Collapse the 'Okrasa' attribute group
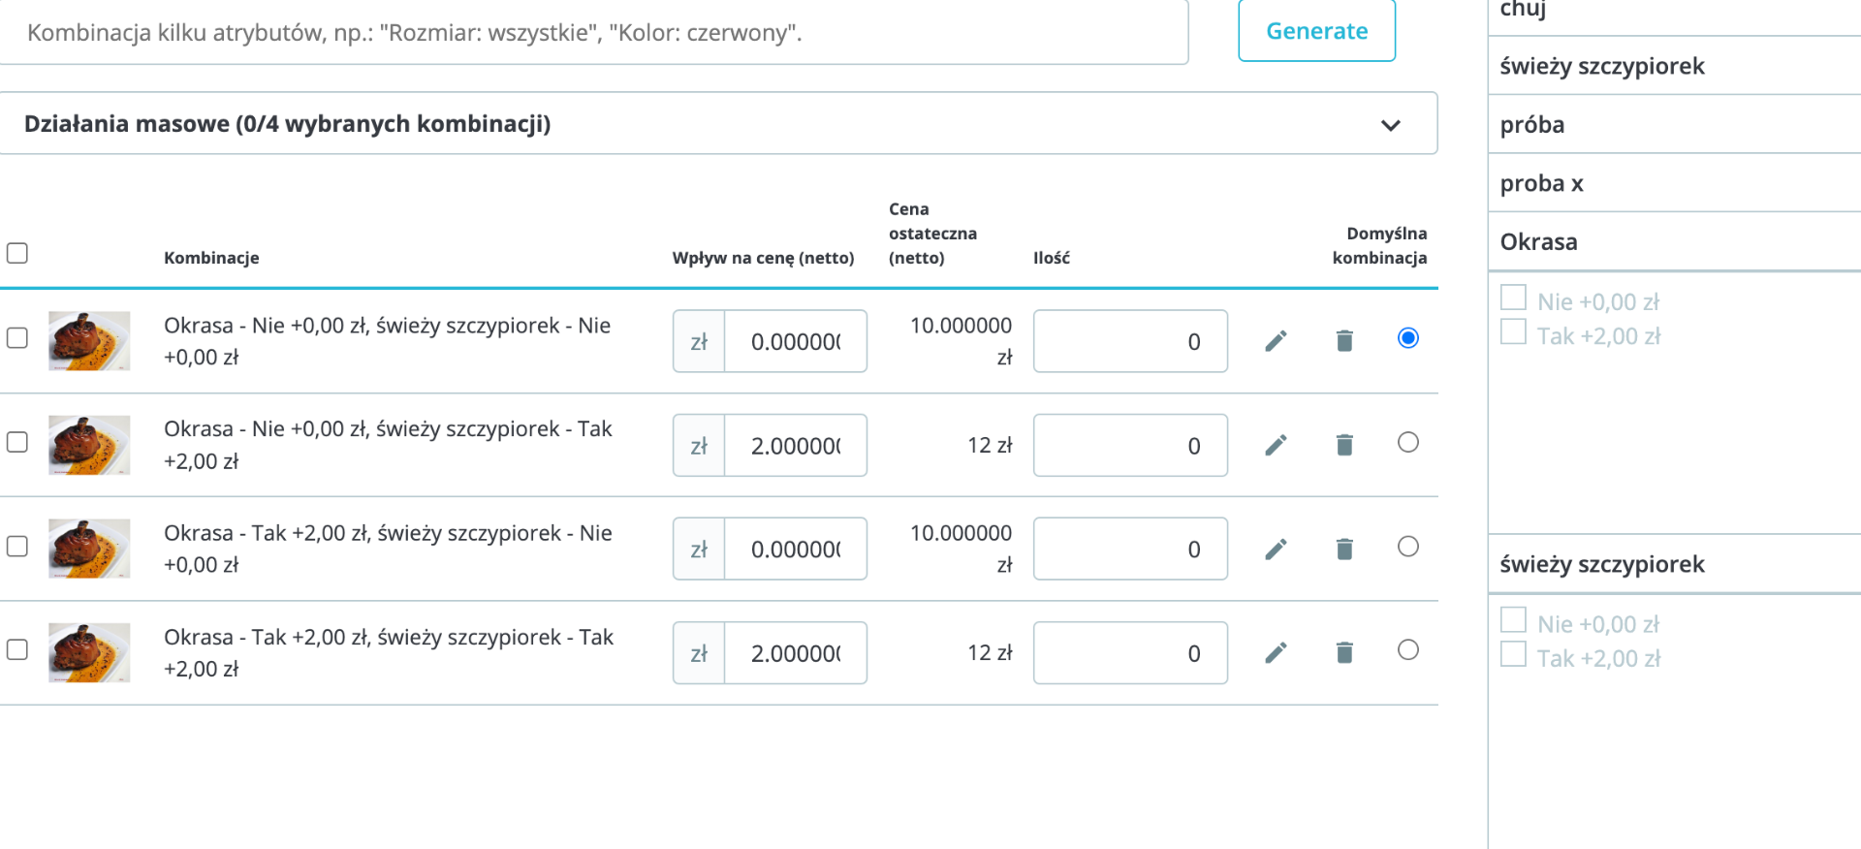This screenshot has height=849, width=1861. click(1675, 242)
